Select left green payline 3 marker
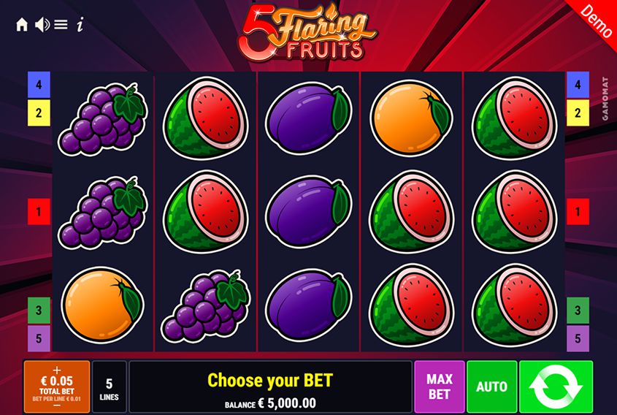The width and height of the screenshot is (617, 415). point(39,311)
